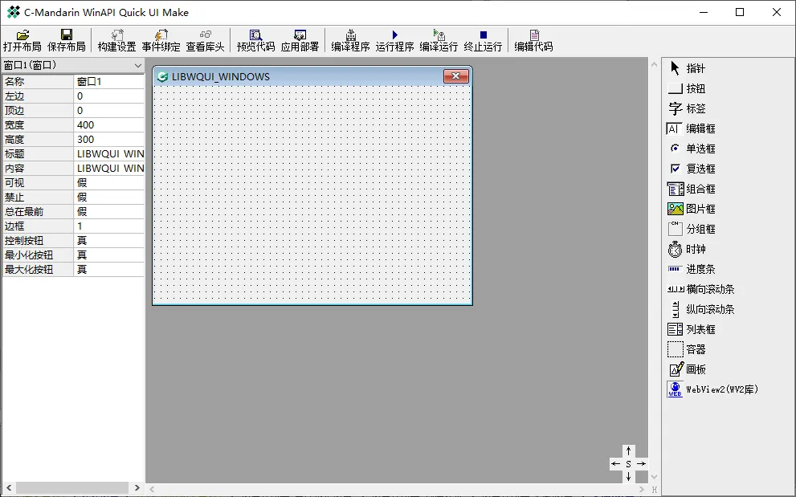The image size is (796, 497).
Task: Click the up arrow of navigation pad
Action: [x=628, y=451]
